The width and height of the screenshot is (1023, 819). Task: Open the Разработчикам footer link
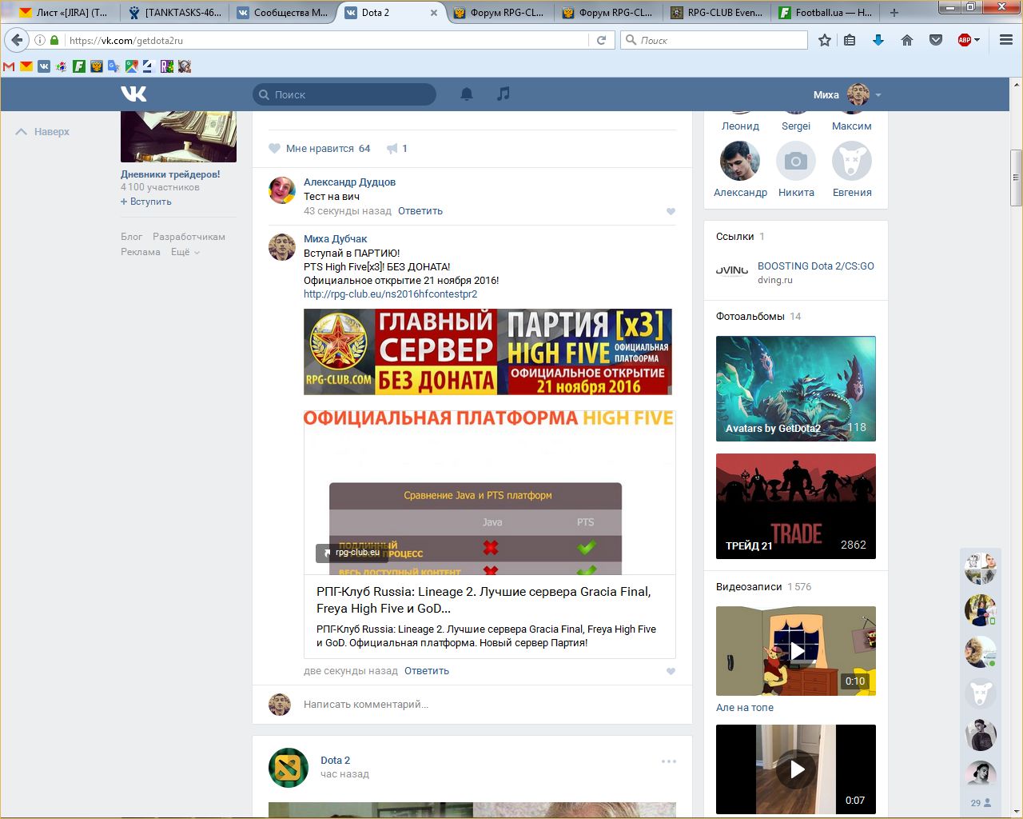(189, 237)
